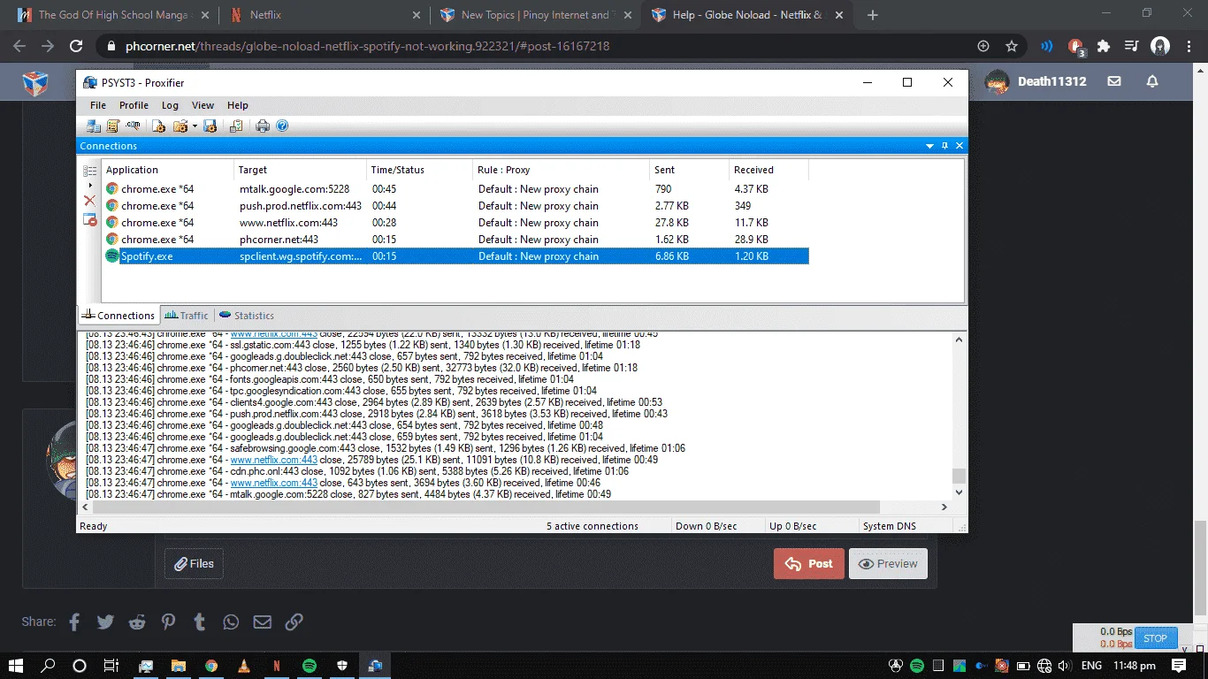
Task: Open Name Resolution (.com) toolbar icon
Action: point(134,126)
